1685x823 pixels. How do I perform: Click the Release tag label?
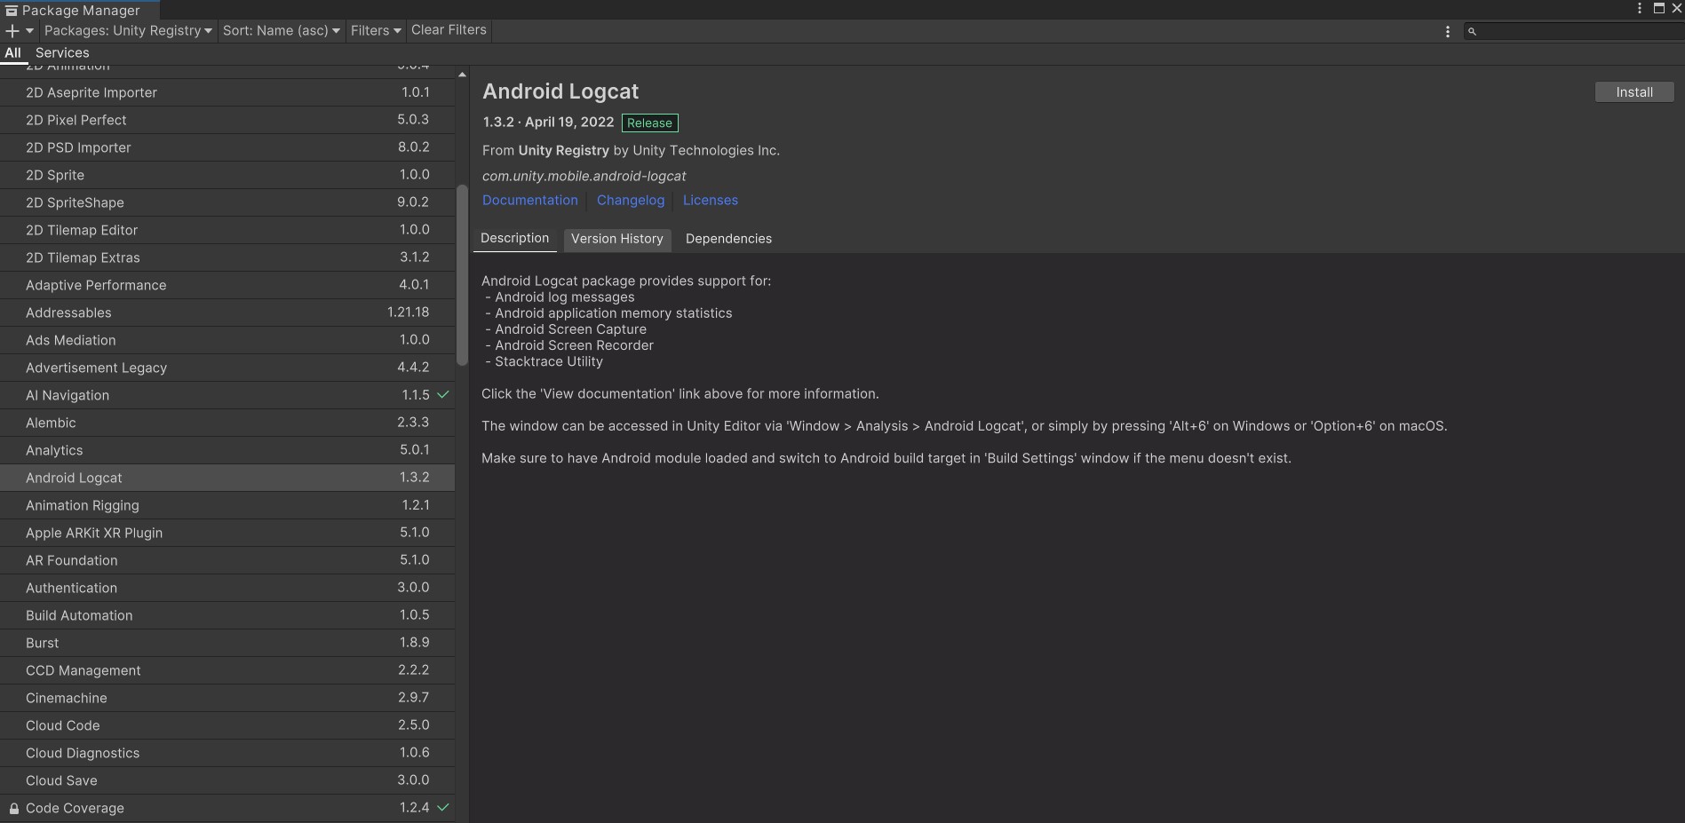click(x=650, y=123)
